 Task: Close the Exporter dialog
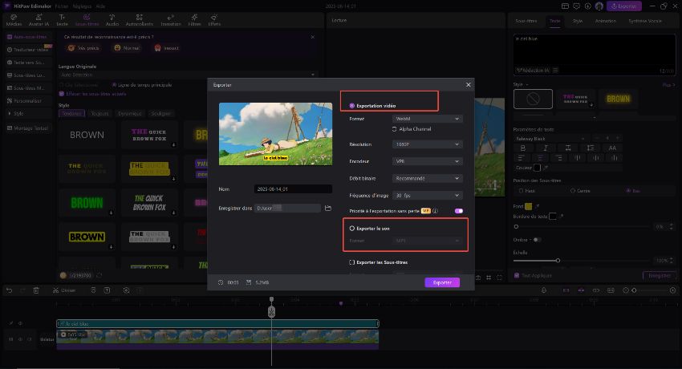pos(469,84)
